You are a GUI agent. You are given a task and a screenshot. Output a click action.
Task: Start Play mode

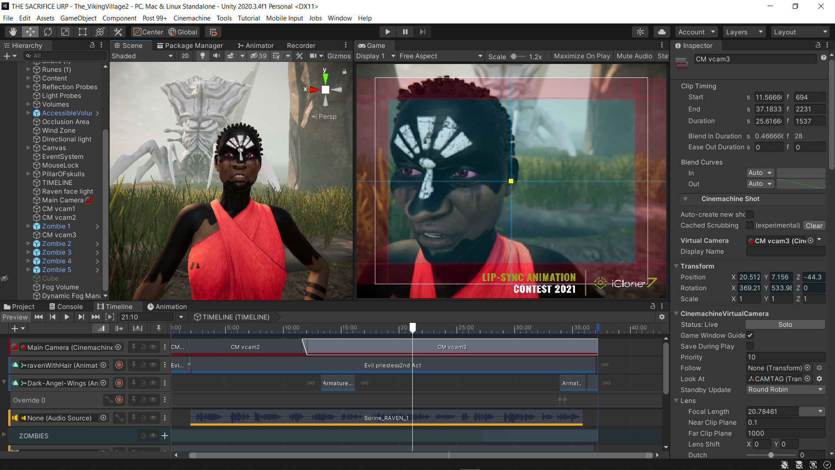click(x=387, y=32)
